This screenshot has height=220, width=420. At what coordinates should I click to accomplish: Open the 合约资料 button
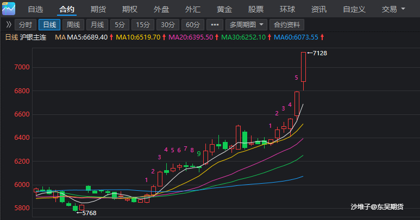coord(287,25)
